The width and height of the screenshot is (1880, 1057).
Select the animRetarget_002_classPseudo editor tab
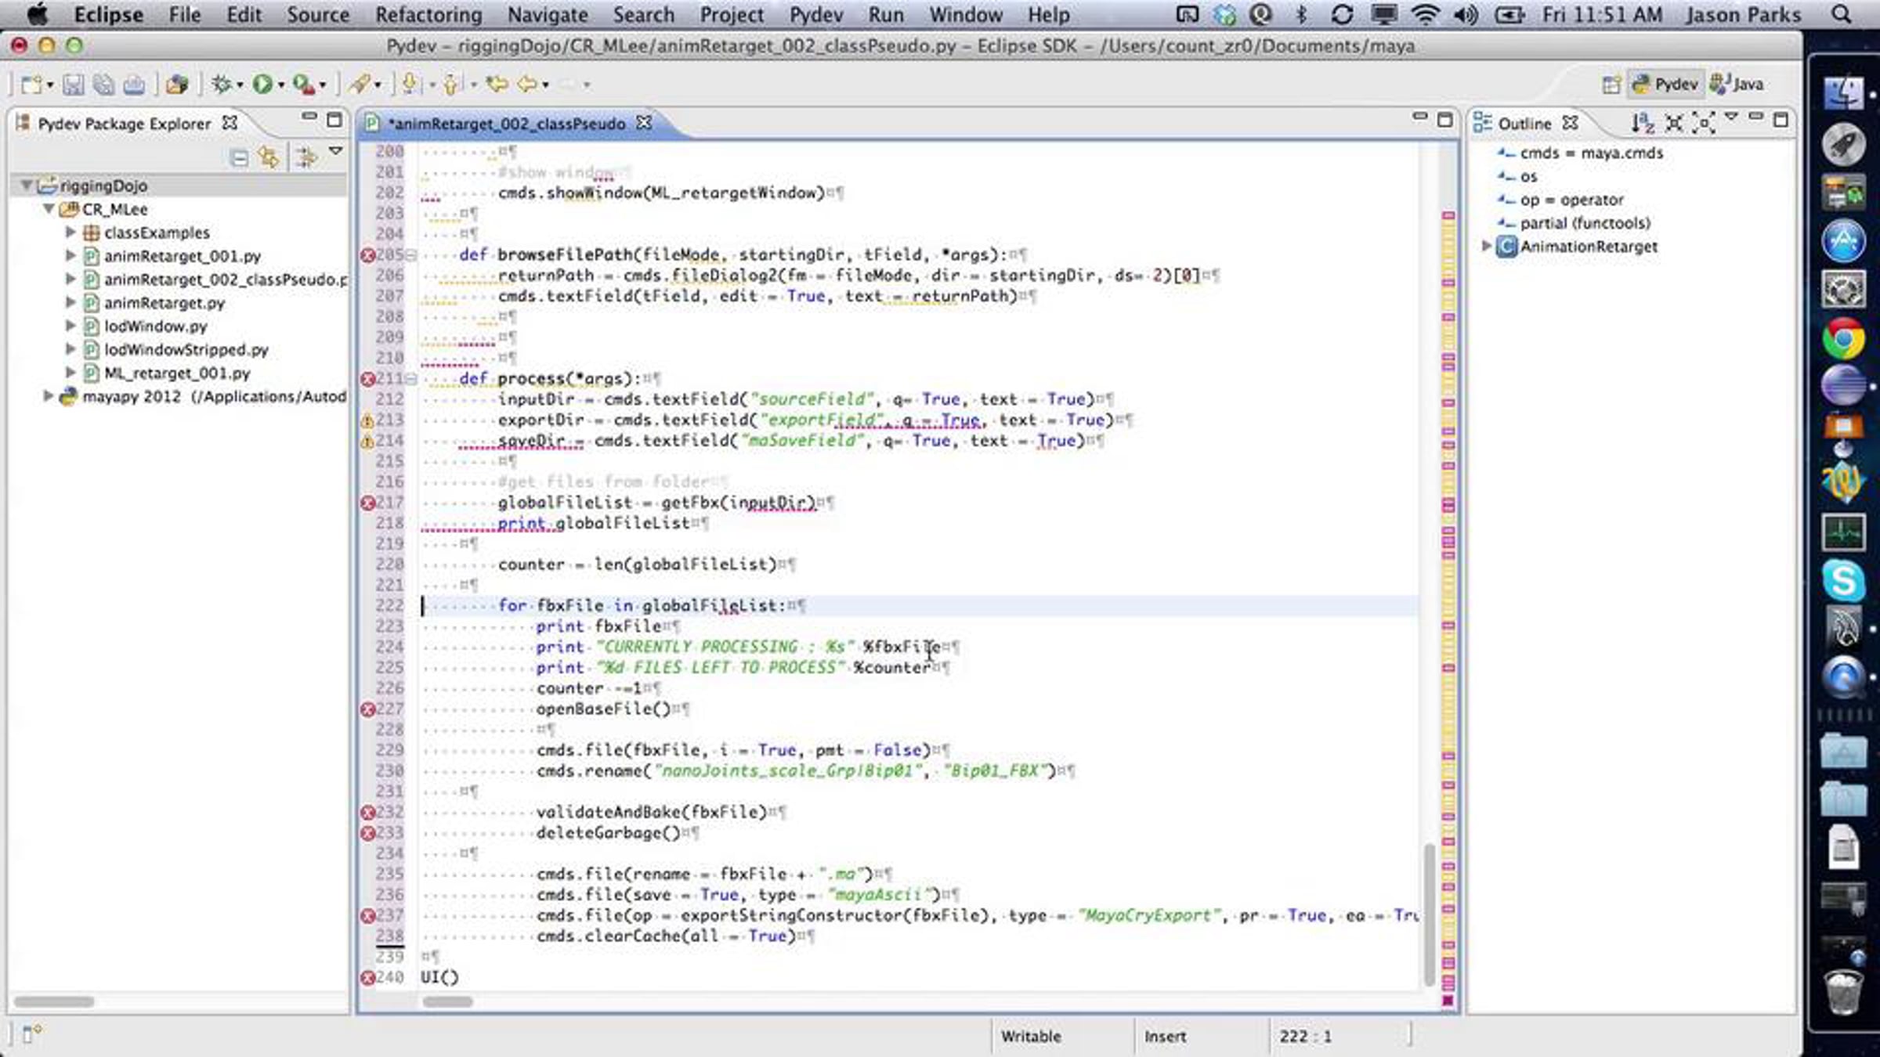(x=506, y=124)
